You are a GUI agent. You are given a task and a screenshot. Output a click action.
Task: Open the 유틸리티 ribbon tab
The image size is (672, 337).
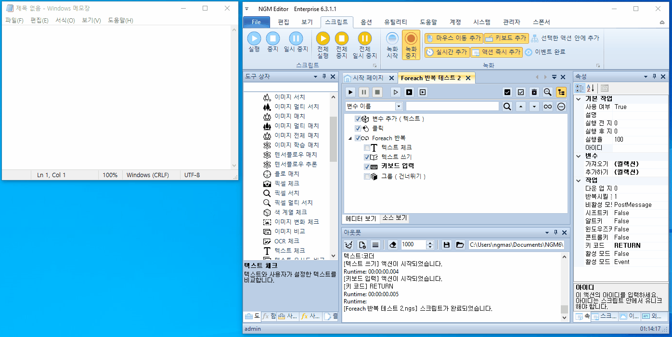[396, 22]
